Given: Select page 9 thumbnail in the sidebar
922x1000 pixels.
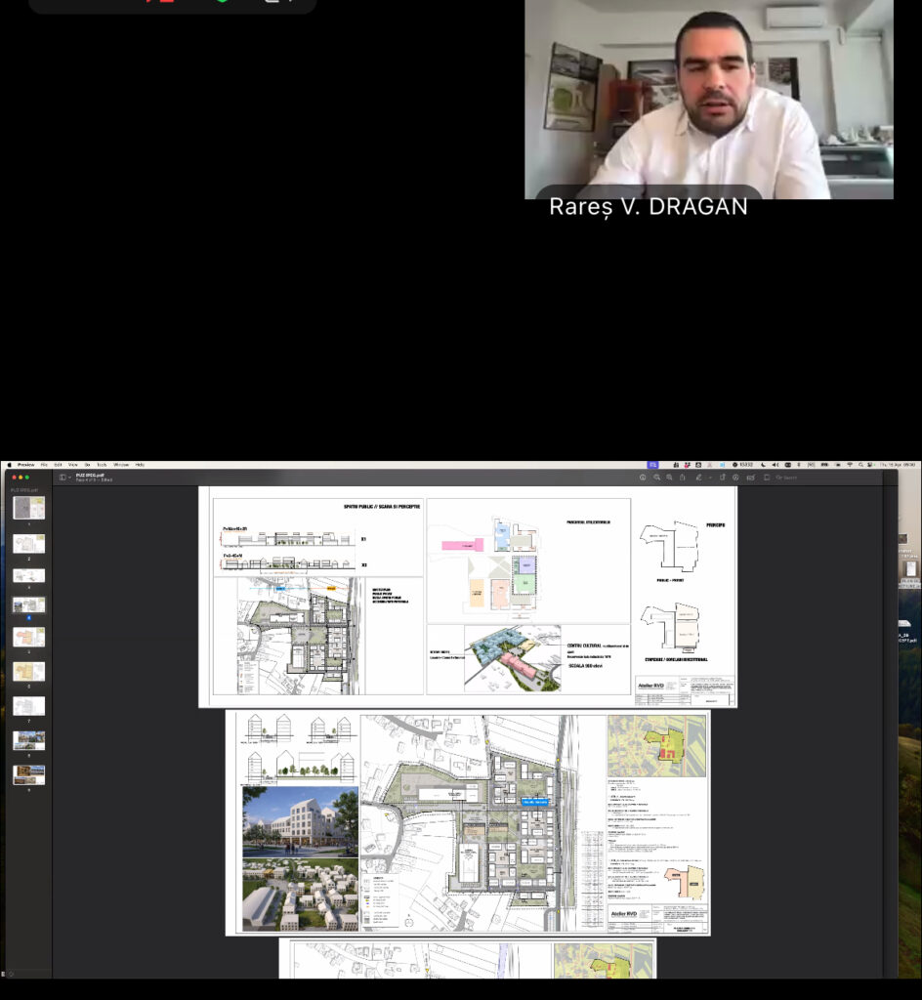Looking at the screenshot, I should (28, 773).
